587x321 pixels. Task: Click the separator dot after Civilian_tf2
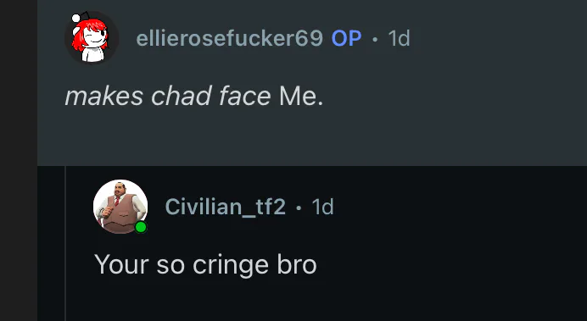point(299,208)
